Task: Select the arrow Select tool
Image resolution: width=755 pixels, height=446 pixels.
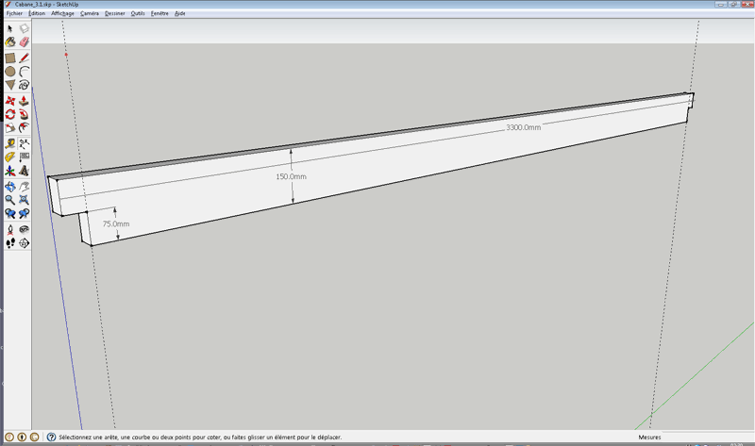Action: point(10,29)
